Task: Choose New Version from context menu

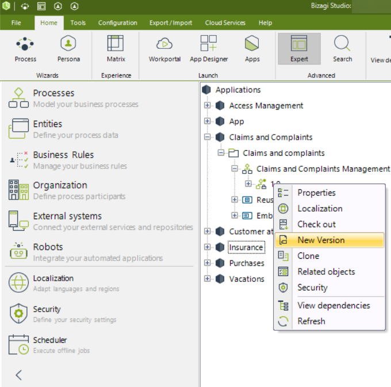Action: 321,240
